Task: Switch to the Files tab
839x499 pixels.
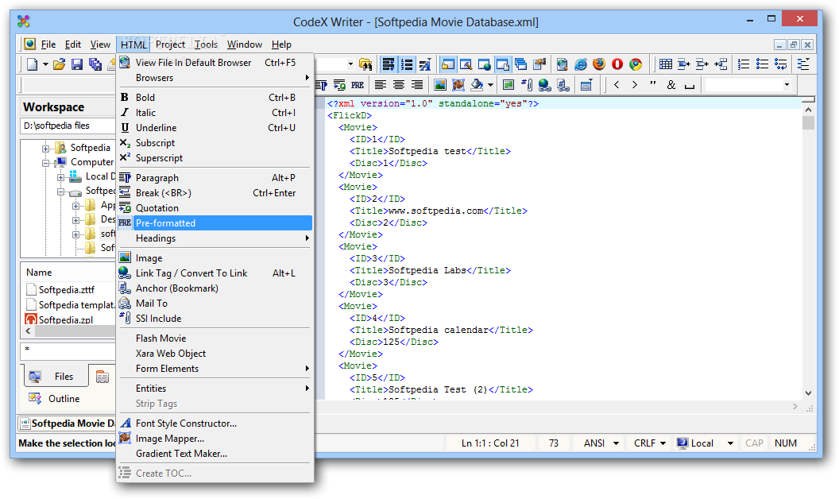Action: pyautogui.click(x=56, y=377)
